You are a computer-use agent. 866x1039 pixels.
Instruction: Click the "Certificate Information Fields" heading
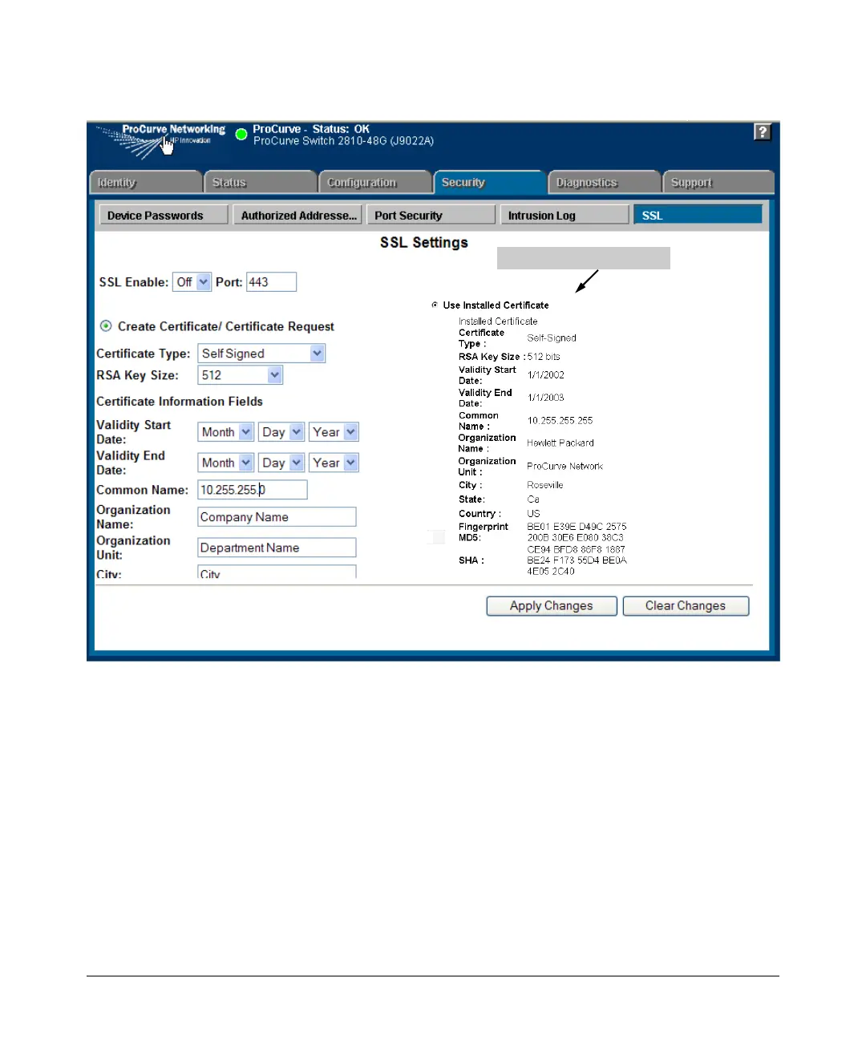(180, 402)
